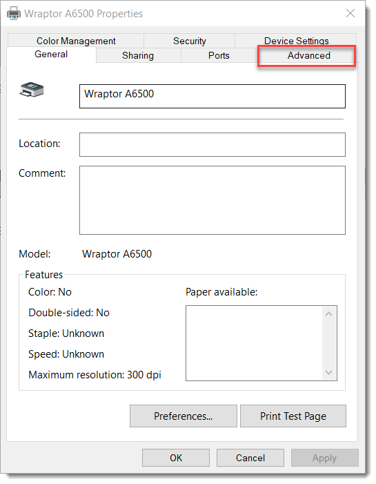The image size is (376, 484).
Task: Open the Ports tab
Action: coord(219,55)
